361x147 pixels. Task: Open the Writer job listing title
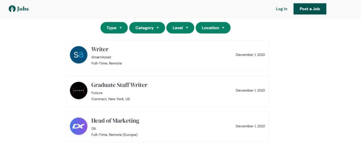tap(100, 49)
